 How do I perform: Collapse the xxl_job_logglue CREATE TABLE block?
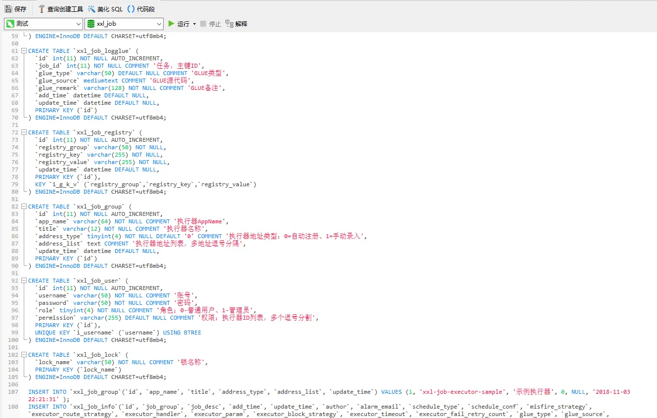pyautogui.click(x=24, y=51)
